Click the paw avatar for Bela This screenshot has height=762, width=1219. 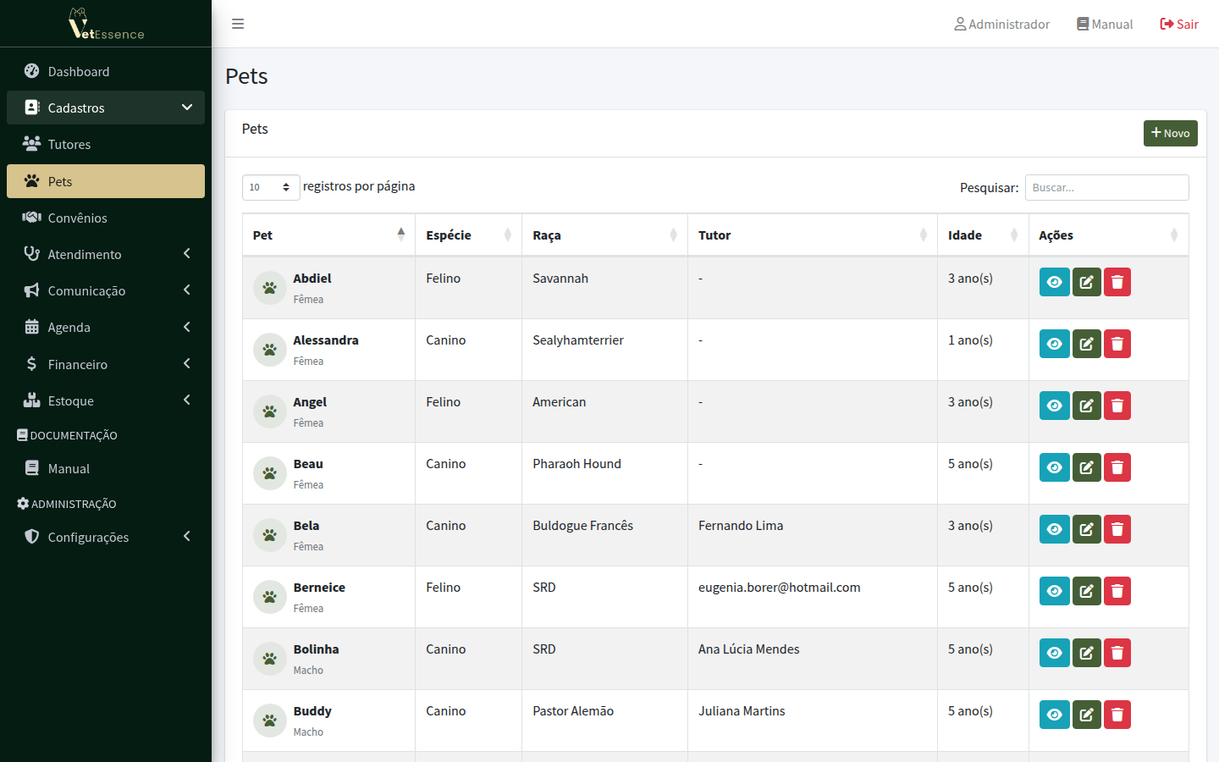270,535
